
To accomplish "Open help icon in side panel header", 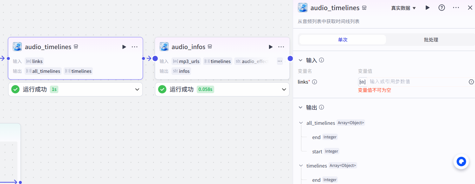I will tap(442, 8).
